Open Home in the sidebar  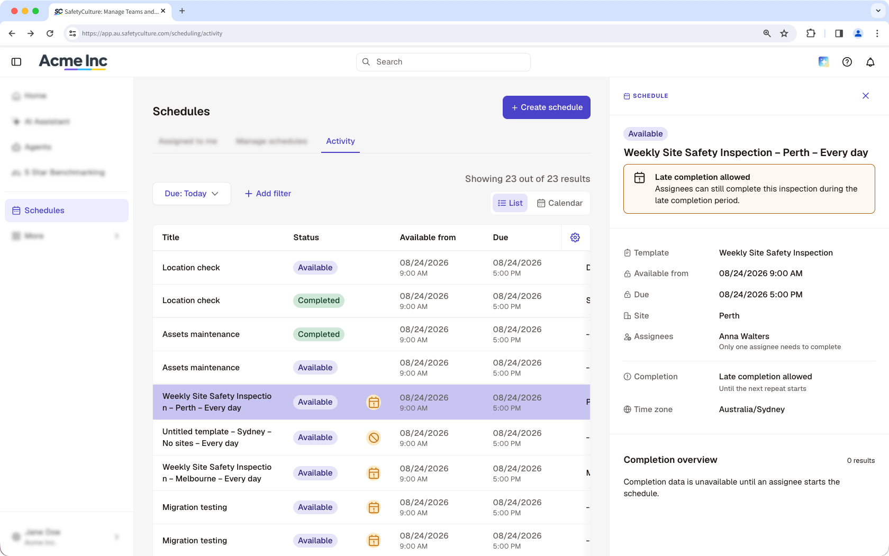67,96
